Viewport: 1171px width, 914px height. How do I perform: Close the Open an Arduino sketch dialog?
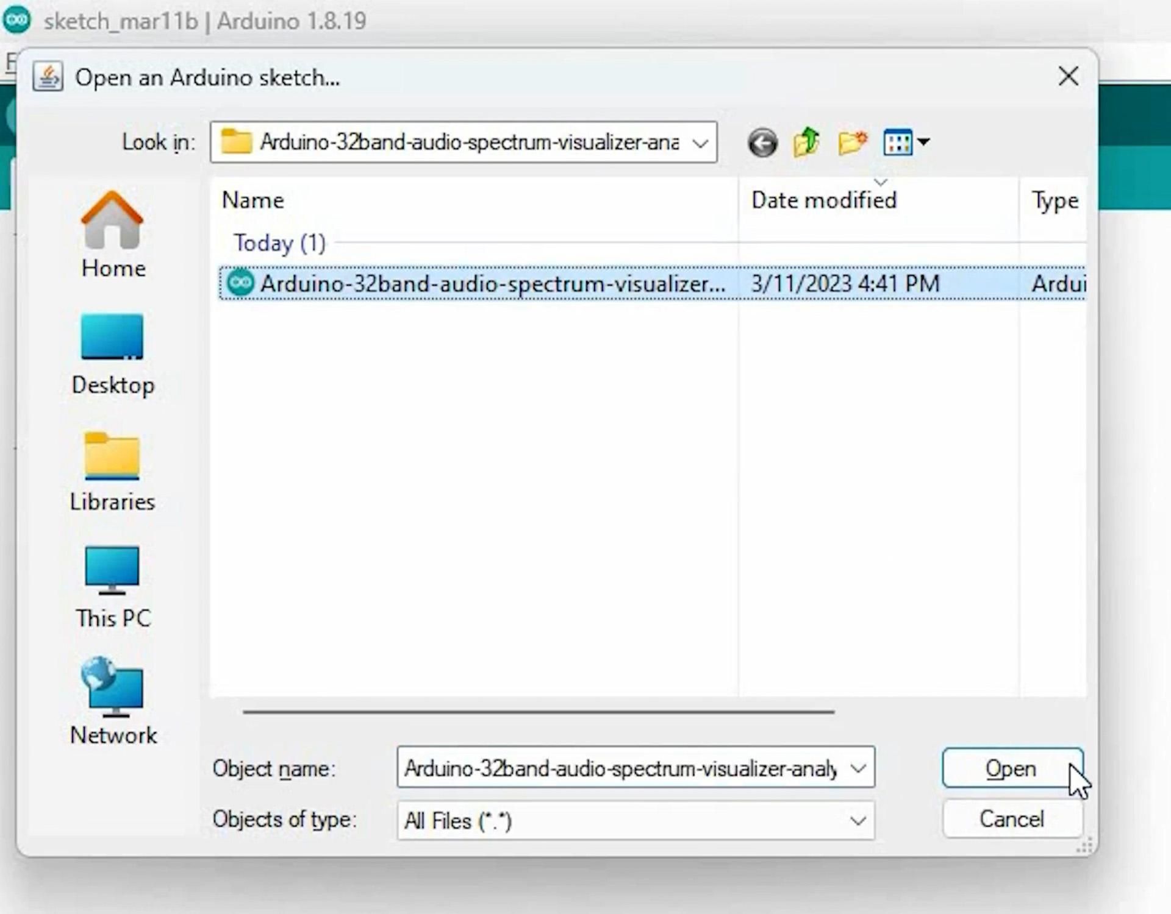(x=1069, y=77)
